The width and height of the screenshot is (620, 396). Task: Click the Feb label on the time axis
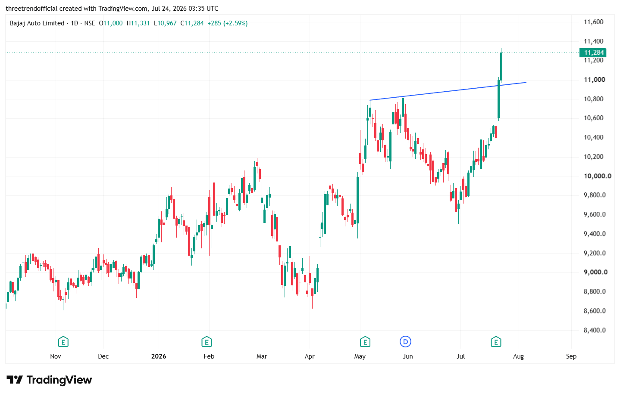209,356
